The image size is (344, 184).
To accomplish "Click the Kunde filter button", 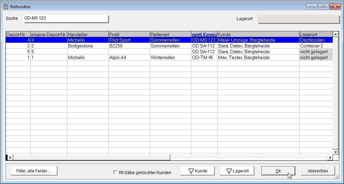I will (197, 171).
